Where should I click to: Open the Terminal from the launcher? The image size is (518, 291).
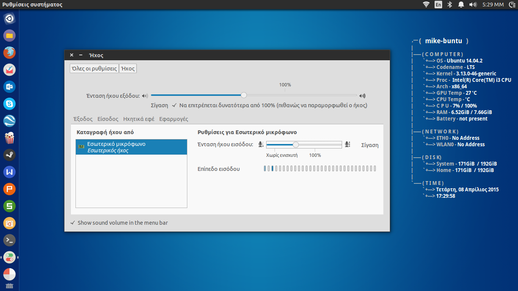(x=9, y=240)
